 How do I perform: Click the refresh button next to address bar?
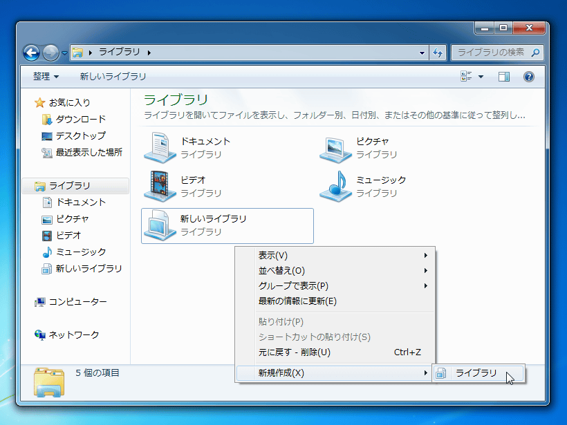tap(438, 53)
